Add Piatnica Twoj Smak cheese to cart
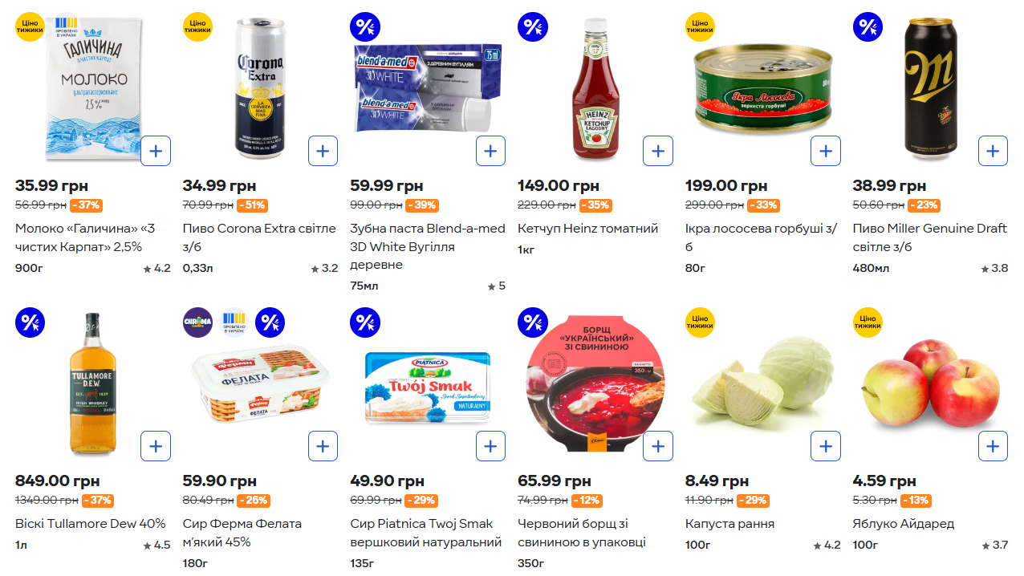1024x576 pixels. 490,446
